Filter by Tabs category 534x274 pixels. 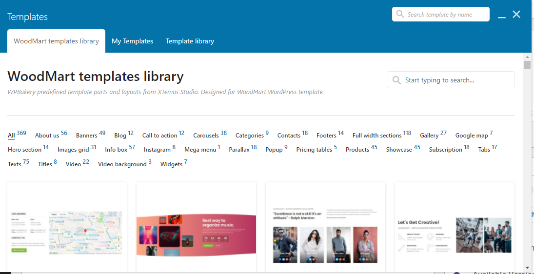488,149
